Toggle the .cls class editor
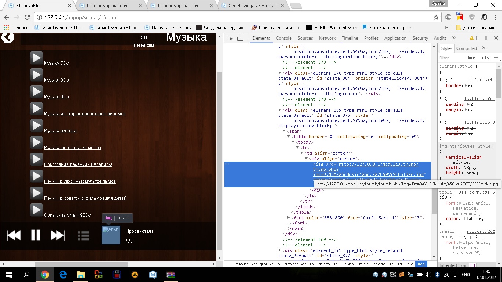The width and height of the screenshot is (502, 282). point(484,58)
